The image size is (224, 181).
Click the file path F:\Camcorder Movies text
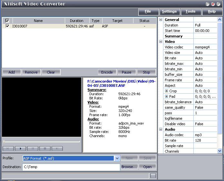click(121, 83)
